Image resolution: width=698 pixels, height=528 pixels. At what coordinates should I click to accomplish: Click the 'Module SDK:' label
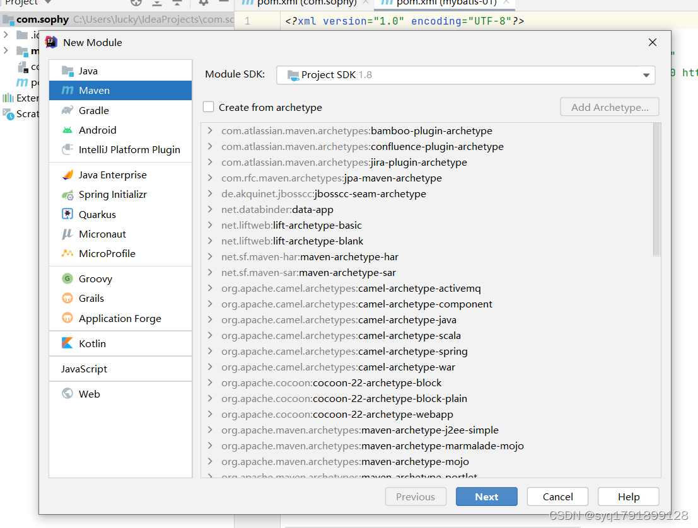(x=235, y=74)
